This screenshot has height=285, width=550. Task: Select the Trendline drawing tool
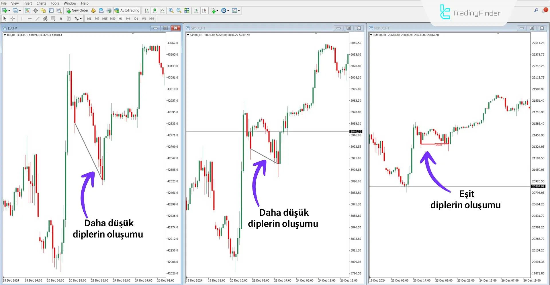click(37, 18)
